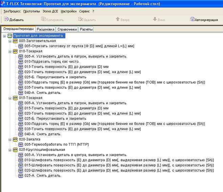Open the ТехПроцесс menu
223x192 pixels.
(12, 11)
